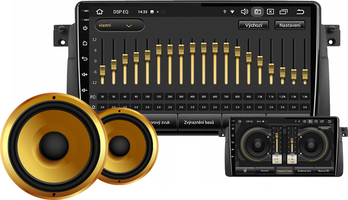Tap the volume up key on side bezel
This screenshot has width=348, height=200.
(x=85, y=74)
